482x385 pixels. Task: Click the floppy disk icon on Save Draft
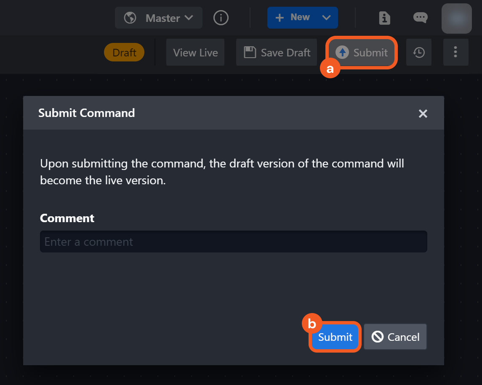coord(250,53)
